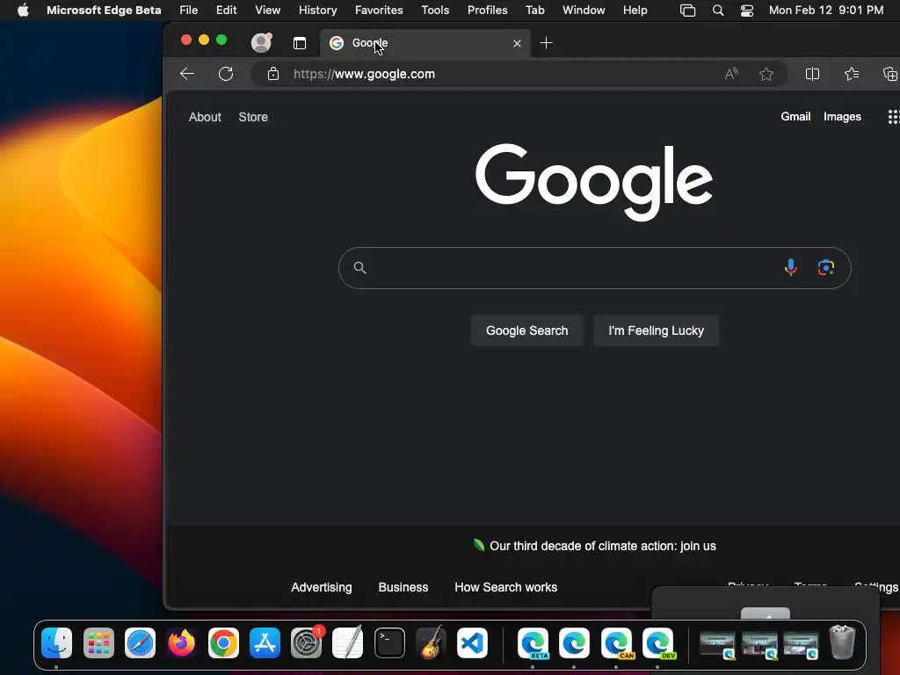
Task: Launch Edge Dev from the Dock
Action: click(x=657, y=642)
